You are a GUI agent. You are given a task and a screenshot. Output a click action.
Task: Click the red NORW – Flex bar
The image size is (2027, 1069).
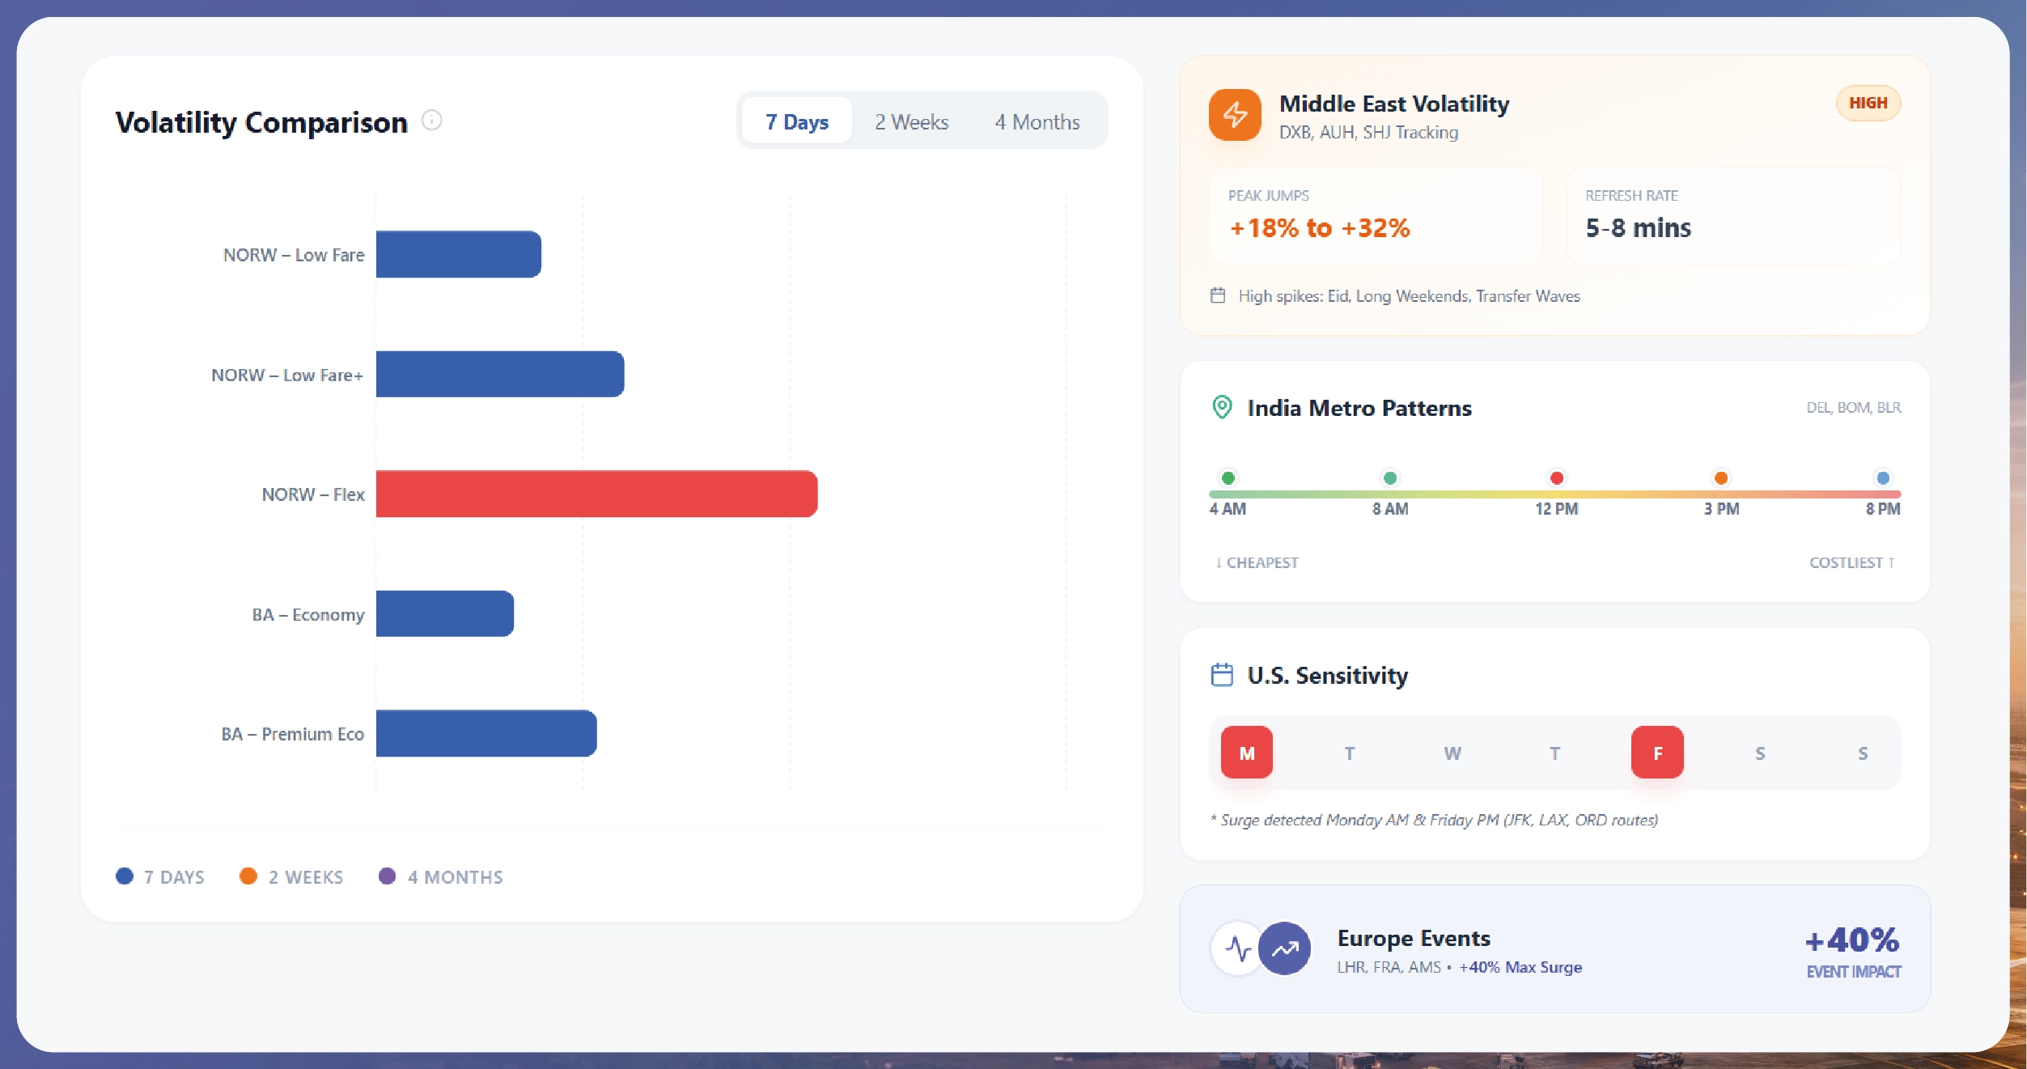(596, 494)
